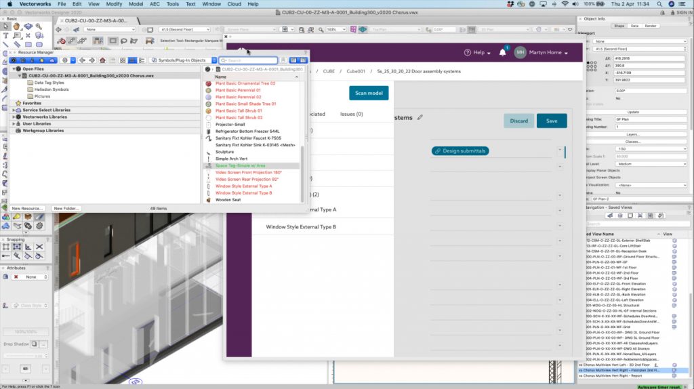Expand the Vectorworks Libraries node

coord(14,117)
